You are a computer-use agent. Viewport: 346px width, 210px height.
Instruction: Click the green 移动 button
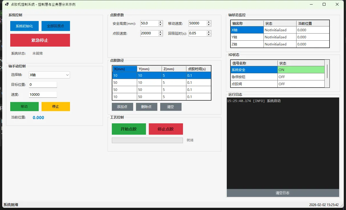tap(24, 107)
